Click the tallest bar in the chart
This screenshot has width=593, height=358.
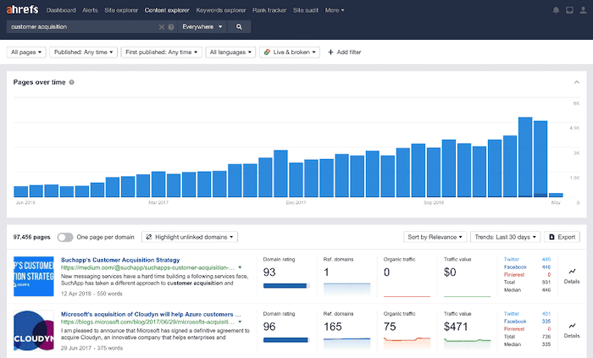(x=525, y=157)
